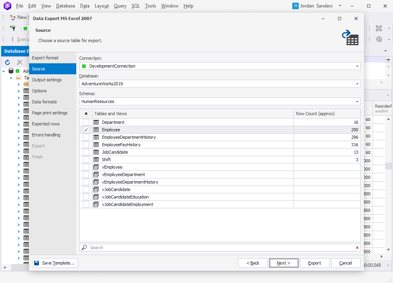Open the Jordan Sanders account dropdown arrow
Viewport: 393px width, 283px height.
[x=340, y=6]
